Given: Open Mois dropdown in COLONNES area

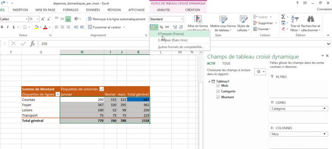Looking at the screenshot, I should point(325,134).
